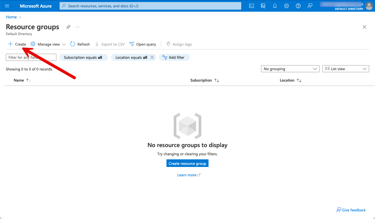This screenshot has height=219, width=375.
Task: Click the help question mark icon
Action: [298, 6]
